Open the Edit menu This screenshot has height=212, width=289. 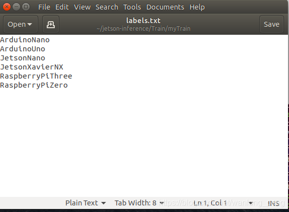(62, 7)
